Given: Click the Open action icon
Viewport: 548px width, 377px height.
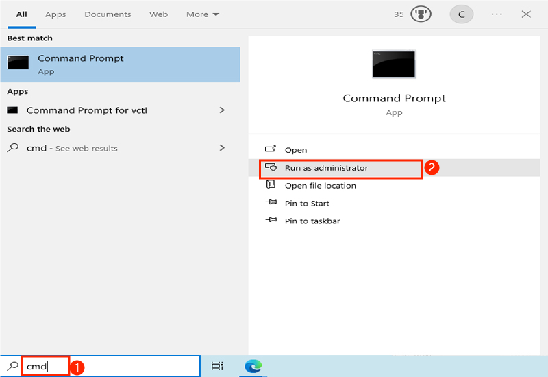Looking at the screenshot, I should coord(271,149).
